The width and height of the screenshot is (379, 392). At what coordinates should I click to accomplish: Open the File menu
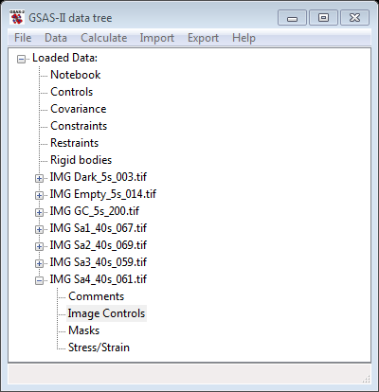23,38
